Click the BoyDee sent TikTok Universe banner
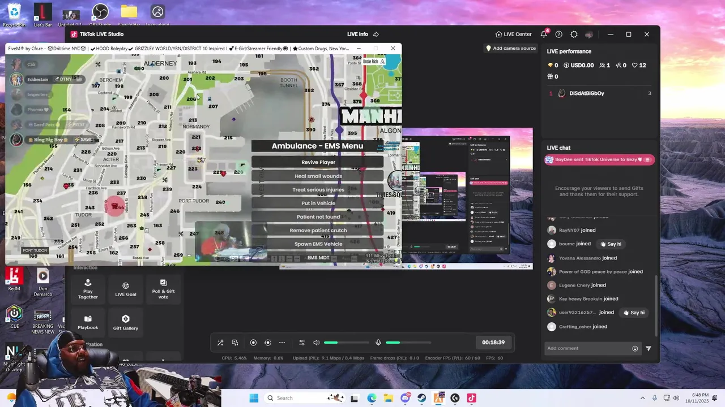The image size is (725, 407). click(x=599, y=160)
